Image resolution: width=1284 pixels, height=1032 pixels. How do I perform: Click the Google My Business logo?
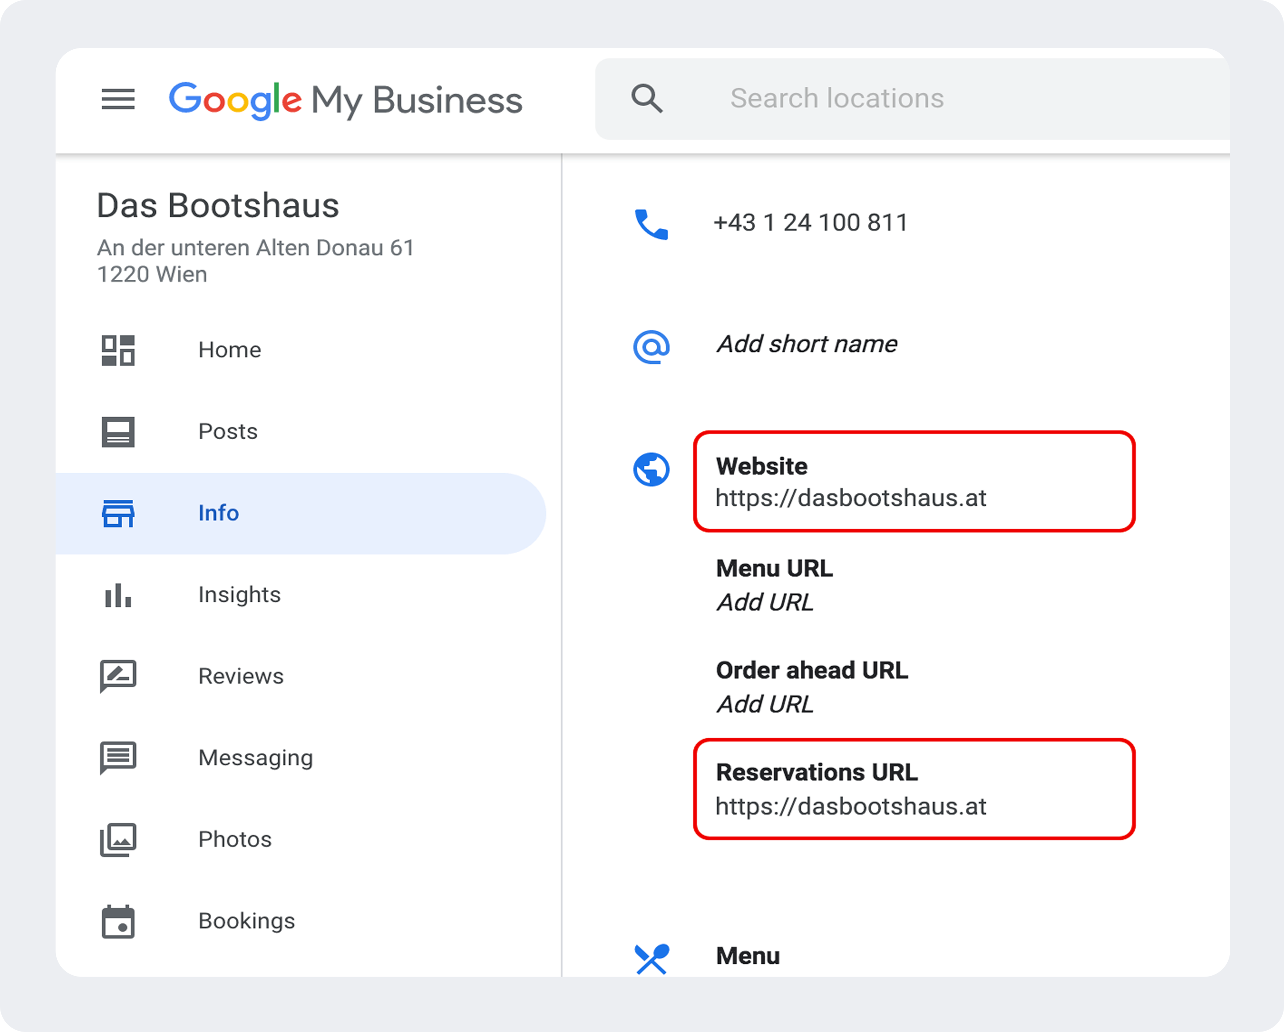[x=345, y=100]
